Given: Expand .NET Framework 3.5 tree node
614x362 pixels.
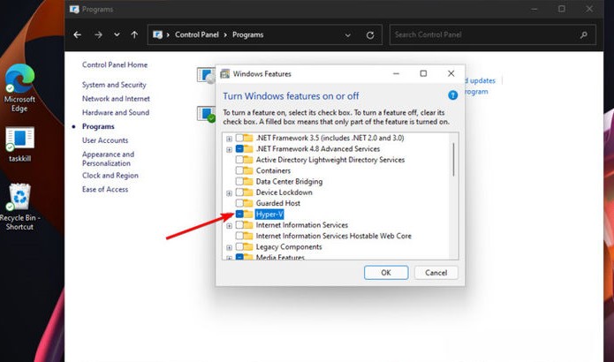Looking at the screenshot, I should (x=229, y=139).
